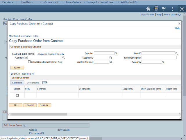Open the Actions list three-dot icon
186x140 pixels.
(173, 8)
